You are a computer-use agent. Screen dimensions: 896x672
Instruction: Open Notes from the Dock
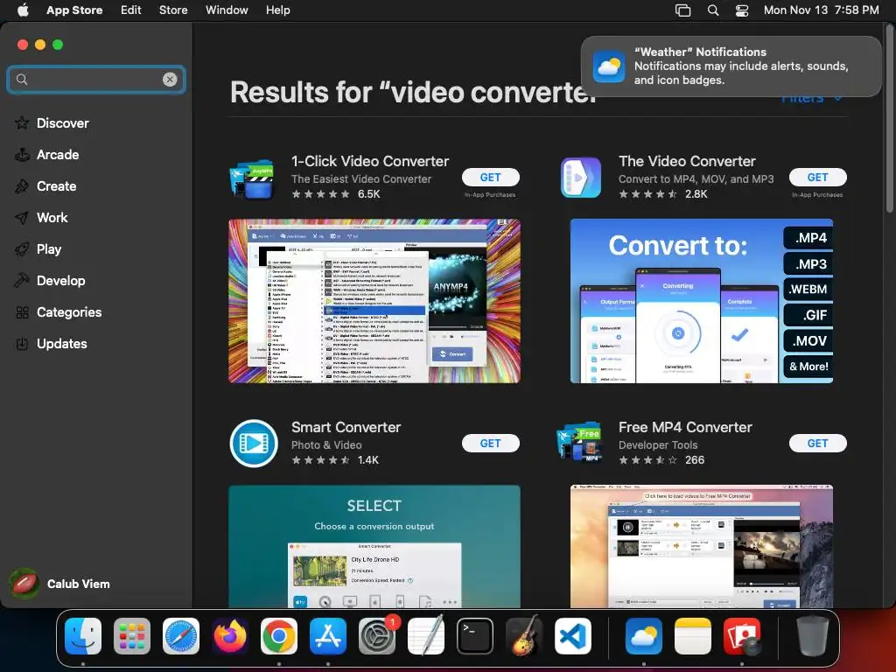[693, 635]
